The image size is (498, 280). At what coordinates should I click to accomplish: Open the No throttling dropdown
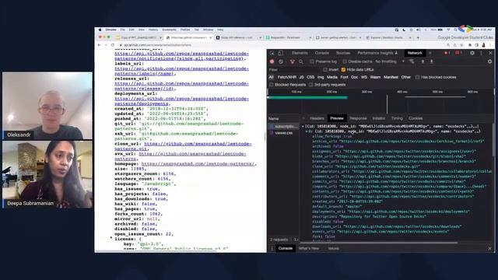tap(390, 61)
